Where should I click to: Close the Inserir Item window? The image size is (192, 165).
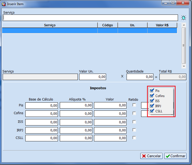[x=183, y=3]
